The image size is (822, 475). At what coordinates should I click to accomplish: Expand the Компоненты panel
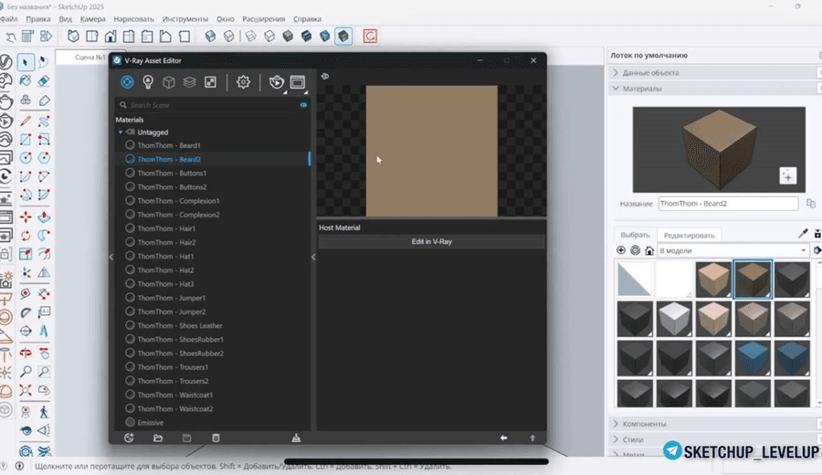[x=616, y=424]
